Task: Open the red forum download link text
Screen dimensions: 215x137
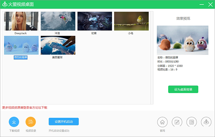Action: pos(25,107)
